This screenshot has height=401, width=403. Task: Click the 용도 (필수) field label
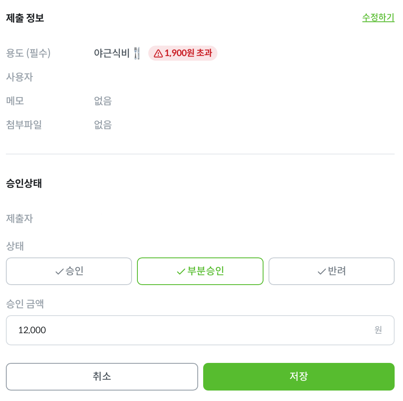pos(28,53)
